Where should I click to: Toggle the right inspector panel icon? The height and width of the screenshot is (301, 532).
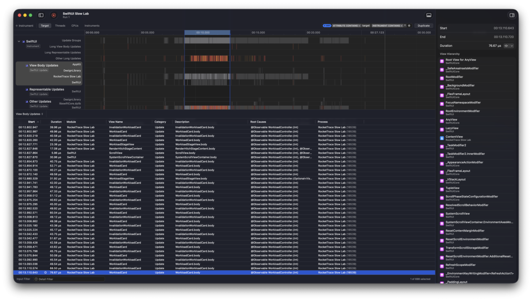point(512,15)
